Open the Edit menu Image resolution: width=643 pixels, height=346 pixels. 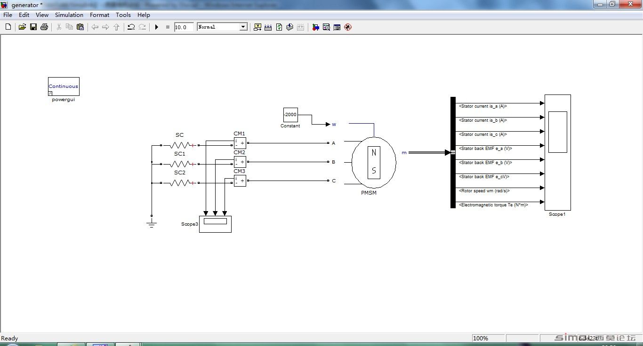tap(24, 15)
